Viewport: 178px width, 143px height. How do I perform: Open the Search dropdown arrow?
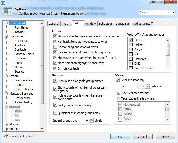point(173,12)
